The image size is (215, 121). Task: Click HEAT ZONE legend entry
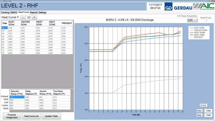pos(197,35)
